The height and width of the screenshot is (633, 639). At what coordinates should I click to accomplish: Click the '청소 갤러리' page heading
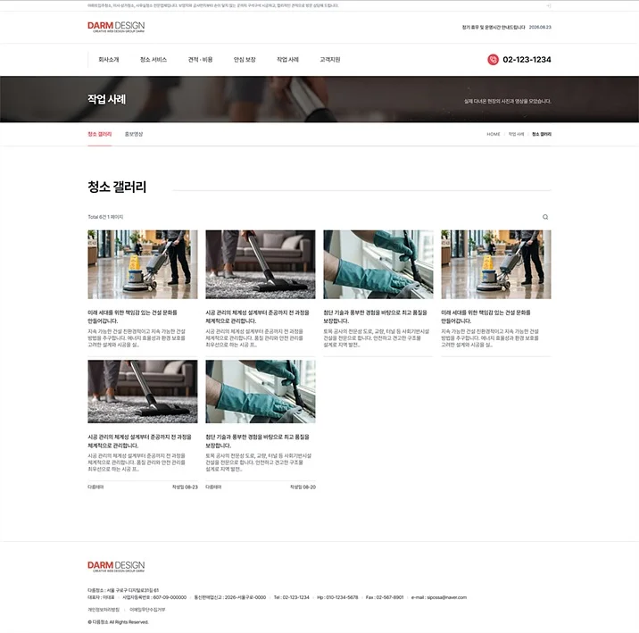[x=117, y=187]
